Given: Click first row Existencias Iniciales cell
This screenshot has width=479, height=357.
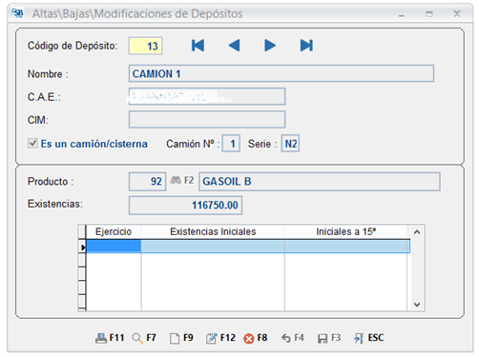Looking at the screenshot, I should pos(213,247).
